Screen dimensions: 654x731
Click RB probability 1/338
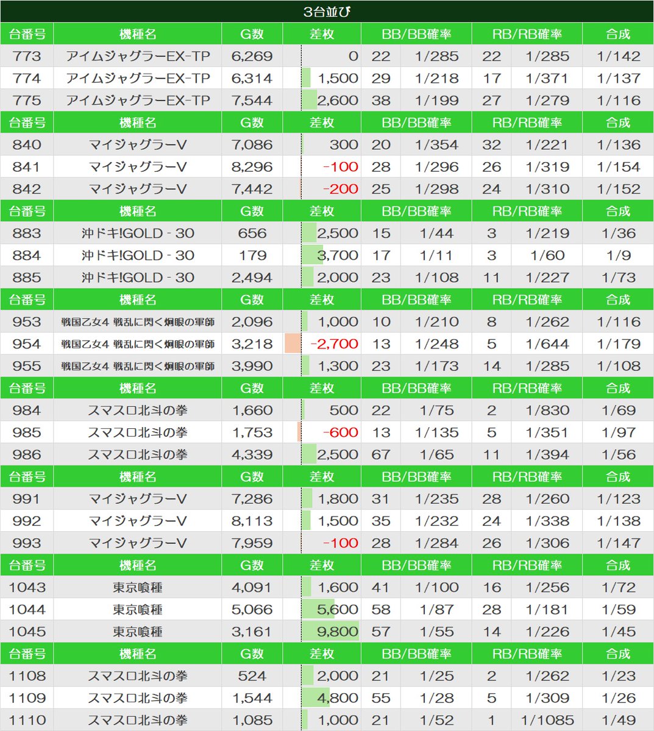(x=547, y=521)
